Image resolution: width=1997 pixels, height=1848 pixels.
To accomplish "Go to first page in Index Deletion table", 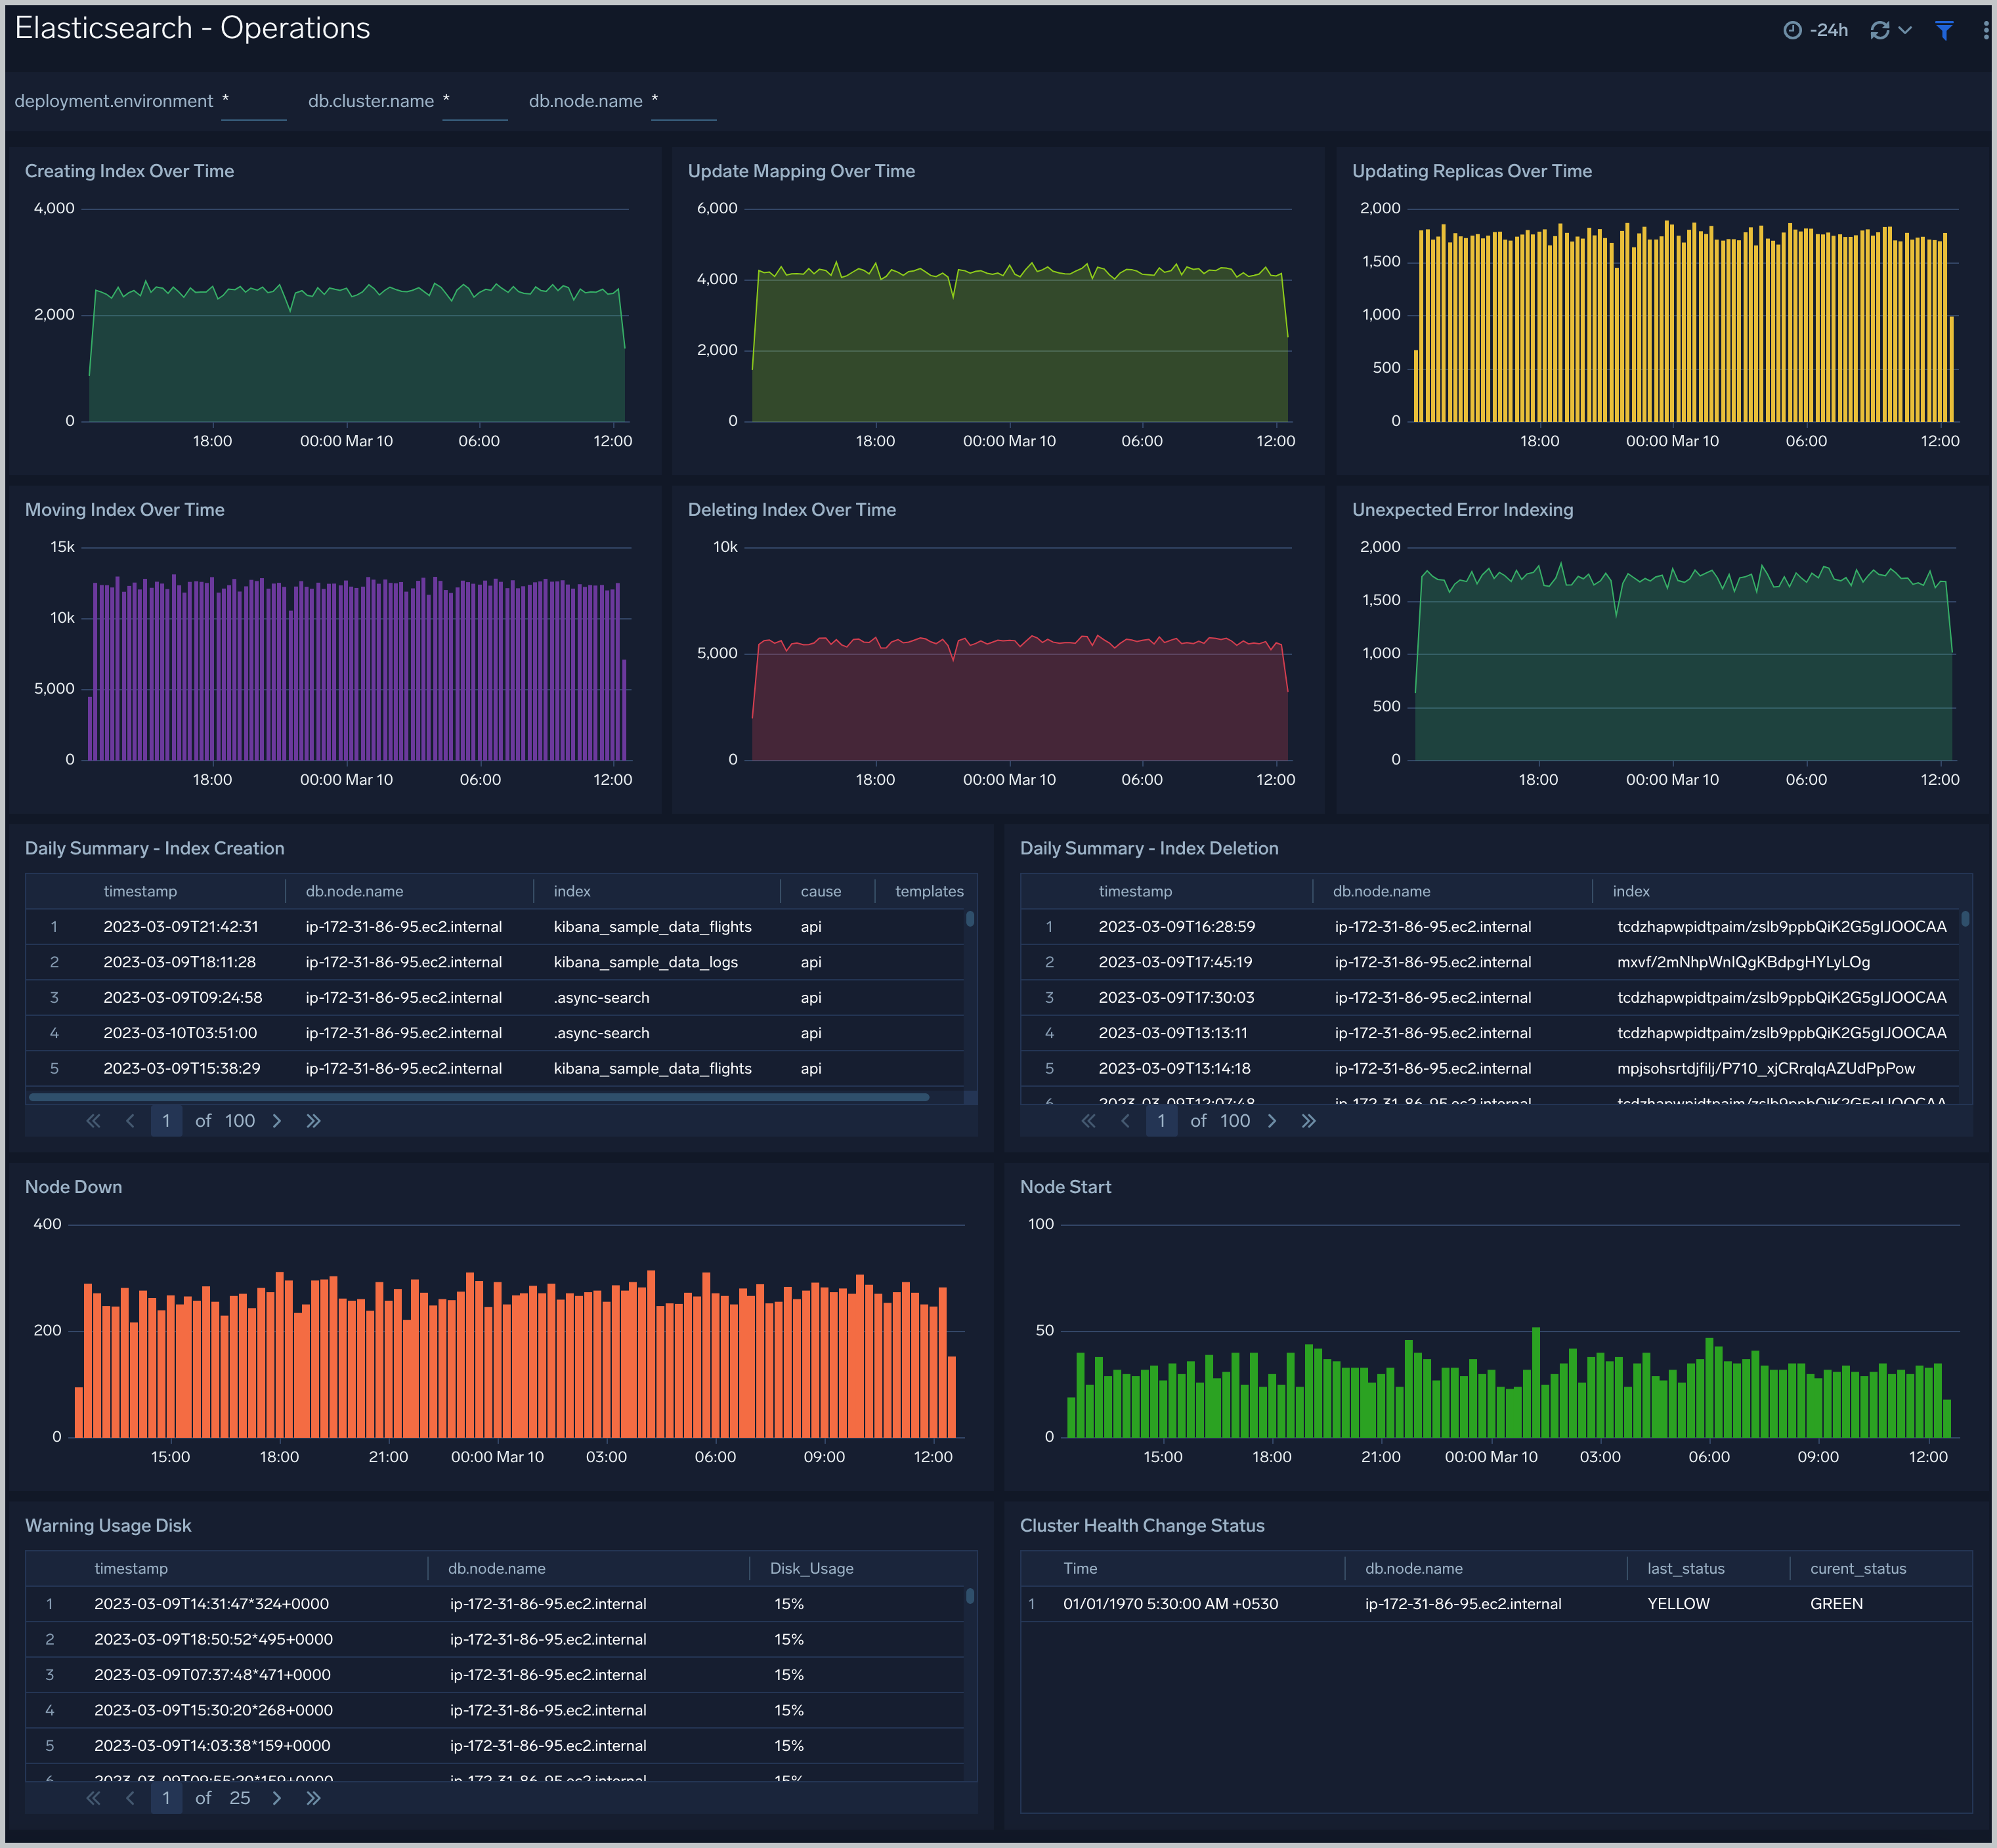I will point(1088,1121).
